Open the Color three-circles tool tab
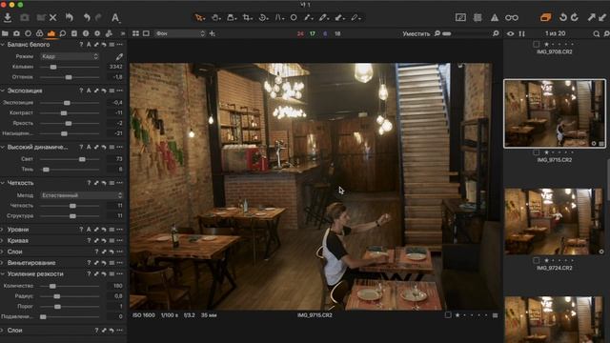Viewport: 610px width, 343px height. tap(39, 34)
